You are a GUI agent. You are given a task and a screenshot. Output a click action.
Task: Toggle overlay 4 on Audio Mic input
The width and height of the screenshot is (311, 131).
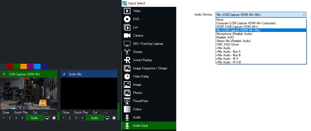[x=82, y=118]
